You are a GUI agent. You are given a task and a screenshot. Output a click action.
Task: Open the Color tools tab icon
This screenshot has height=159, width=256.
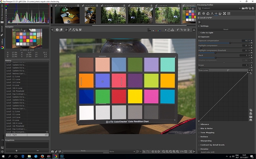click(208, 14)
